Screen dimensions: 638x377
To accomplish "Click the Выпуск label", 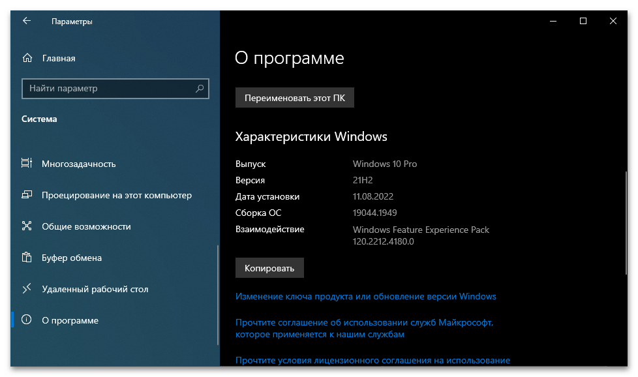I will click(251, 164).
